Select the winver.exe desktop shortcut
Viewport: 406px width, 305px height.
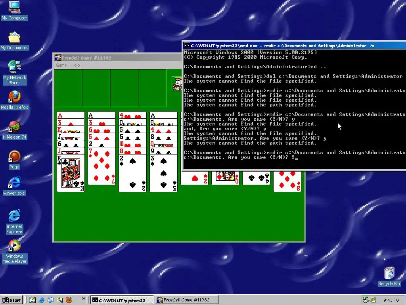14,186
